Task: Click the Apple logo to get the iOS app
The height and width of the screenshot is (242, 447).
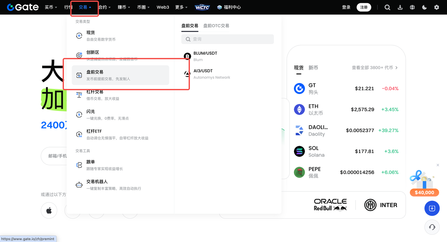Action: (x=49, y=210)
